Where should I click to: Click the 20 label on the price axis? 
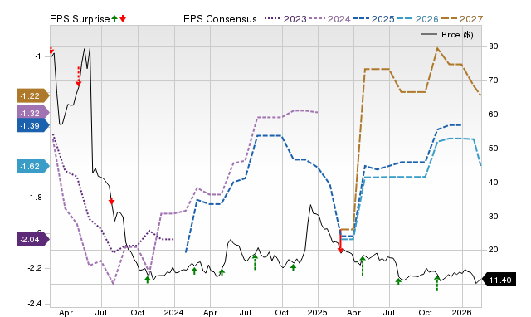pos(494,250)
